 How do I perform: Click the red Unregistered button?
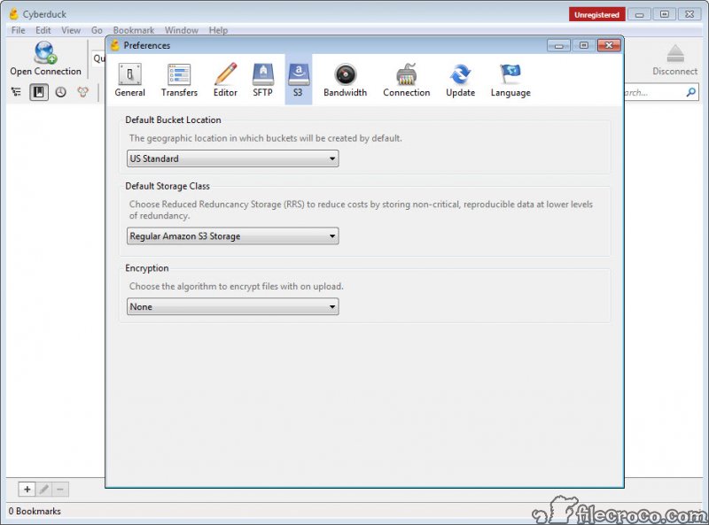[596, 14]
